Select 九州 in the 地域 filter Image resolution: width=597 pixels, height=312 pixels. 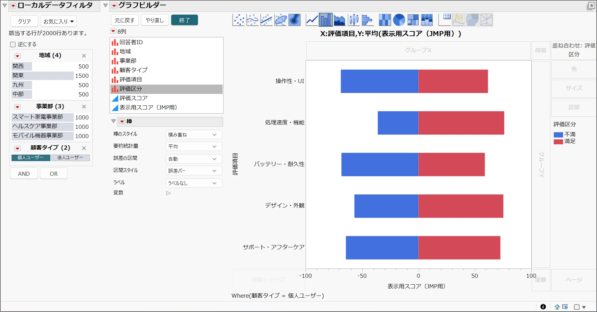[51, 85]
